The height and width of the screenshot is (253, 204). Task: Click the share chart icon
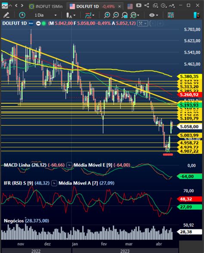(x=147, y=5)
